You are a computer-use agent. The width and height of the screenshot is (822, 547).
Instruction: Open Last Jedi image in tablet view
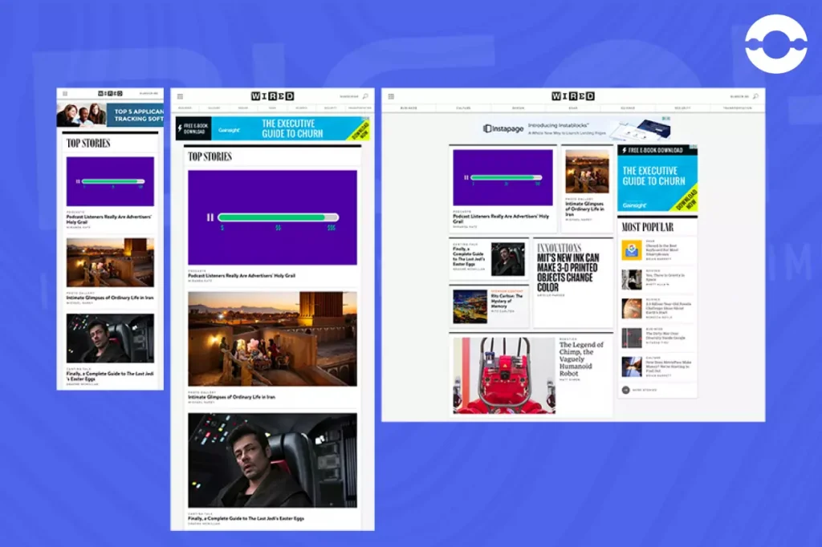273,460
